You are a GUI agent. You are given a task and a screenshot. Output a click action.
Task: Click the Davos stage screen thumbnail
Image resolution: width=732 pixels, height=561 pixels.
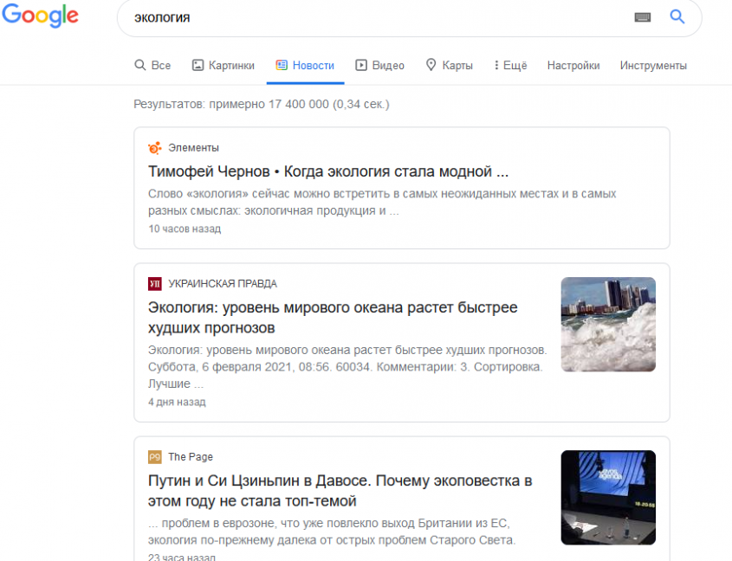(x=608, y=497)
